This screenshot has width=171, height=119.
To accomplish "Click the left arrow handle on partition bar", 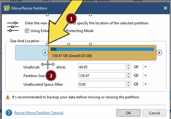I will pos(45,53).
